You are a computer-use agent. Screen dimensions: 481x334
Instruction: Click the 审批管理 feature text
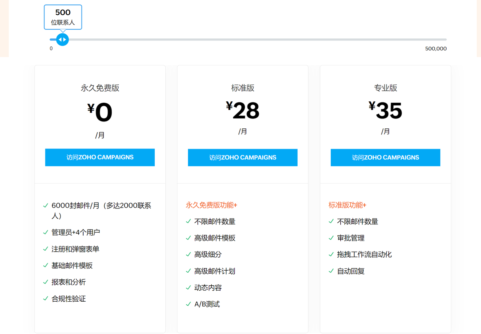pos(351,238)
